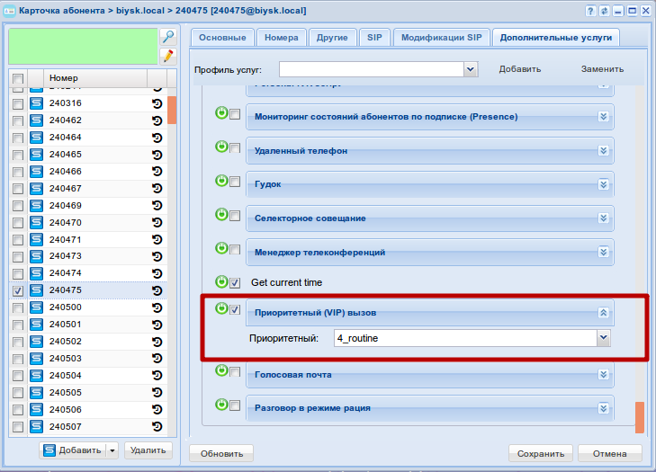Click the magnifier search icon
The height and width of the screenshot is (472, 656).
coord(168,37)
